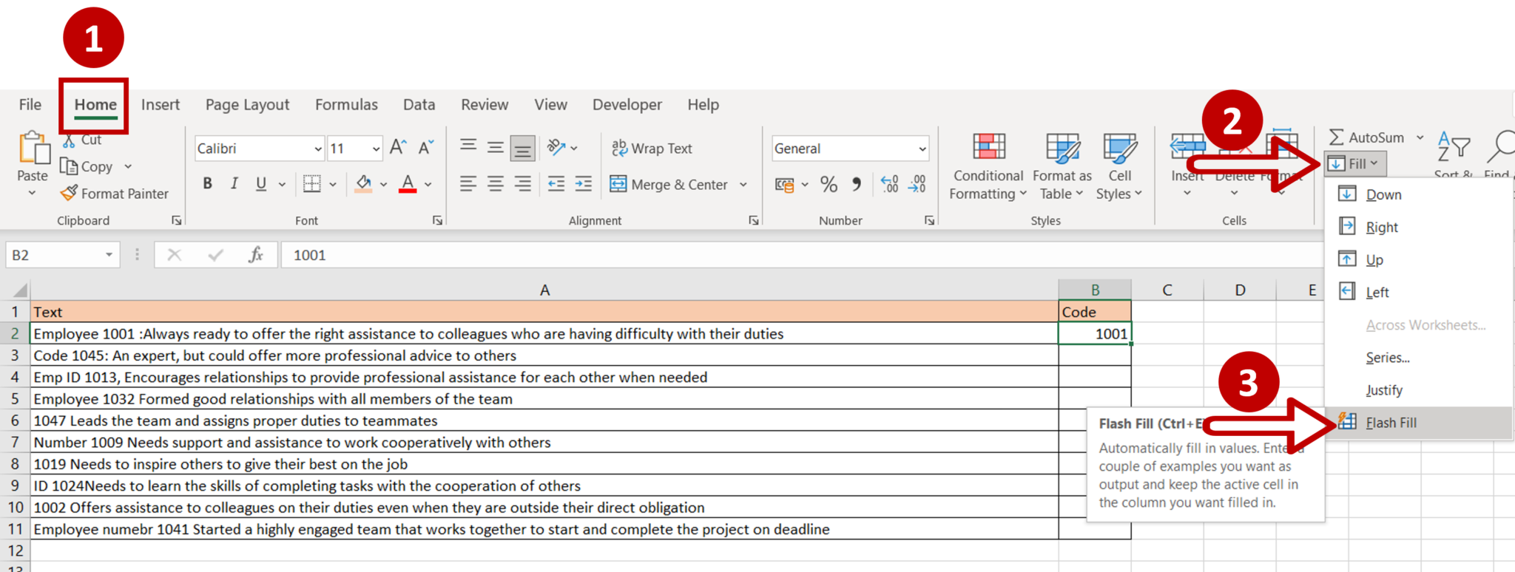
Task: Open the Name Box dropdown arrow
Action: point(109,255)
